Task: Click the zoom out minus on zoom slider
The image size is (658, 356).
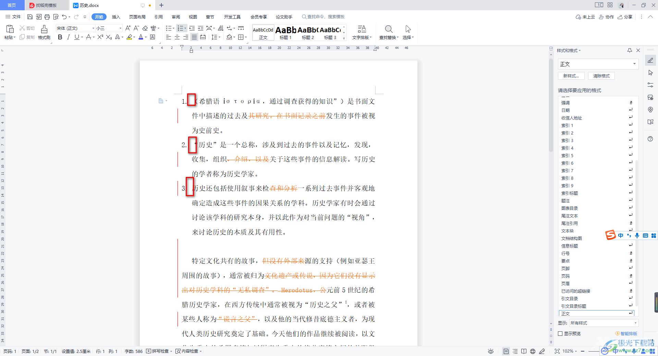Action: pyautogui.click(x=583, y=351)
